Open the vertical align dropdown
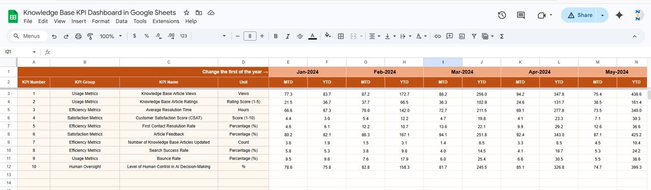The height and width of the screenshot is (190, 651). [x=390, y=36]
